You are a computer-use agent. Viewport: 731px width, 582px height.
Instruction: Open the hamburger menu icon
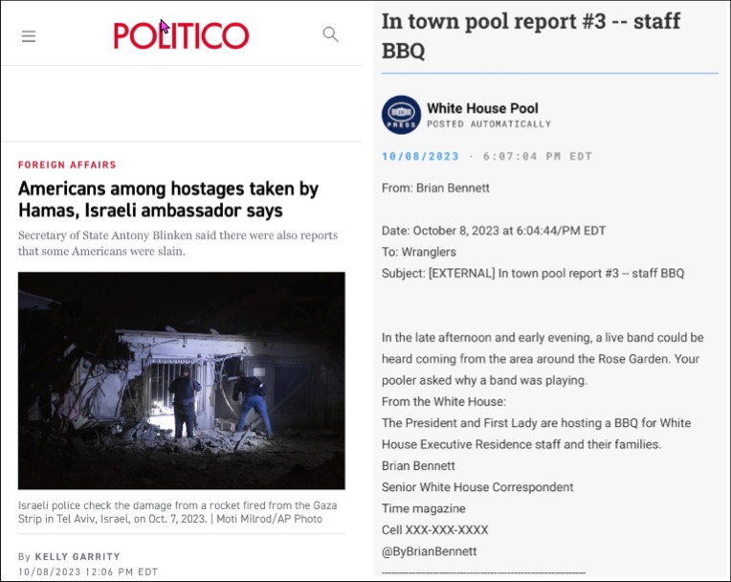pyautogui.click(x=29, y=36)
